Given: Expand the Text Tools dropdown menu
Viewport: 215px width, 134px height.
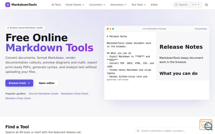Looking at the screenshot, I should point(138,5).
